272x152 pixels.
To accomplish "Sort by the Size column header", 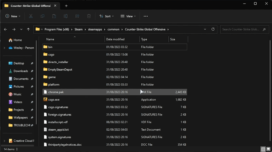I will coord(178,39).
